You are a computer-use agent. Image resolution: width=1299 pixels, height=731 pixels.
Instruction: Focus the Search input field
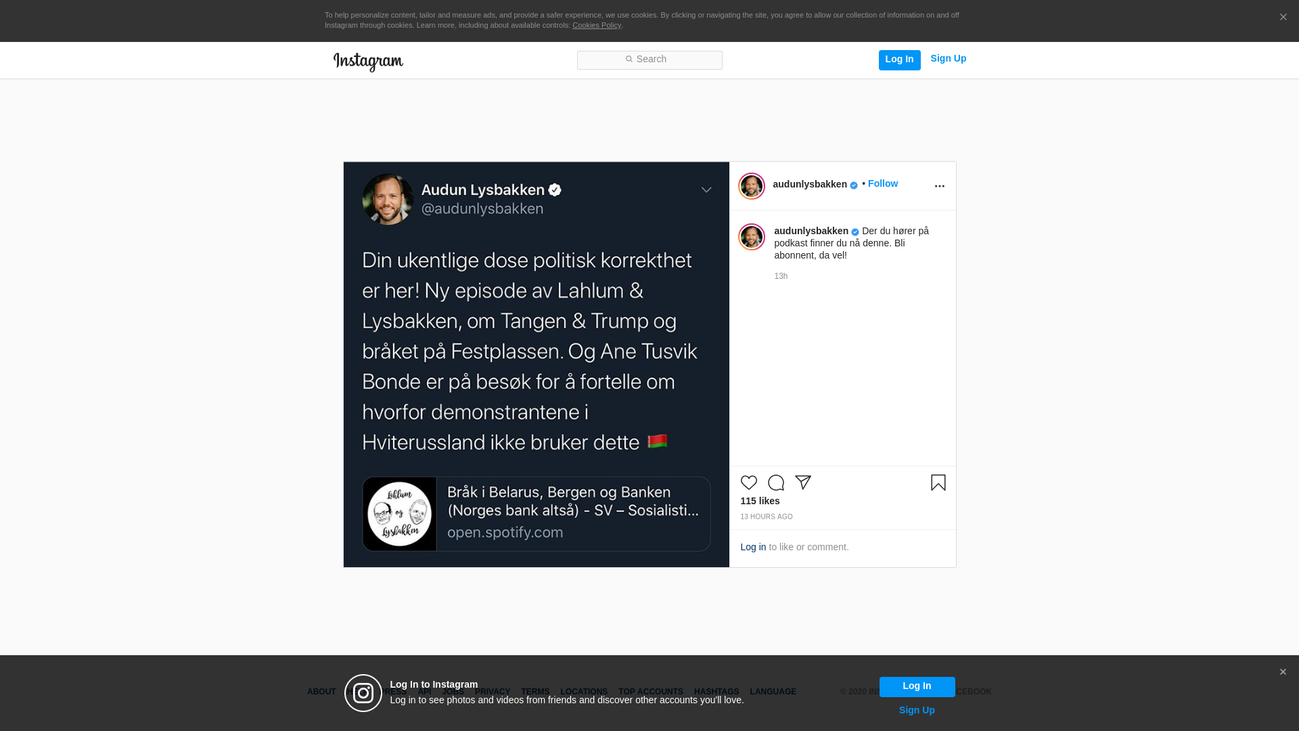coord(649,60)
